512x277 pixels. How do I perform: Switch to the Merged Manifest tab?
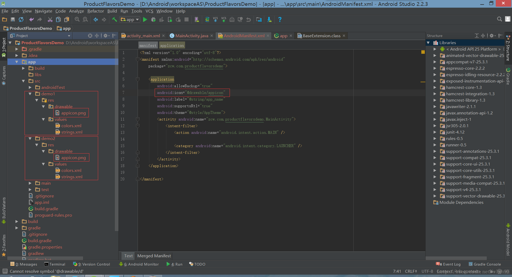154,256
